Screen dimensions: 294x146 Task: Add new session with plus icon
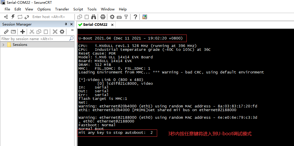point(23,32)
